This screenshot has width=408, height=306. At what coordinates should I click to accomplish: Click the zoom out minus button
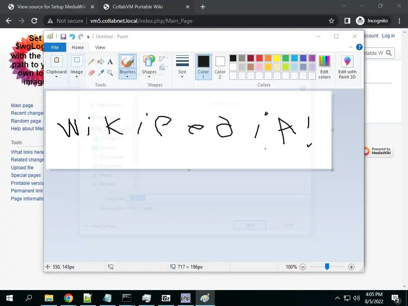point(303,267)
